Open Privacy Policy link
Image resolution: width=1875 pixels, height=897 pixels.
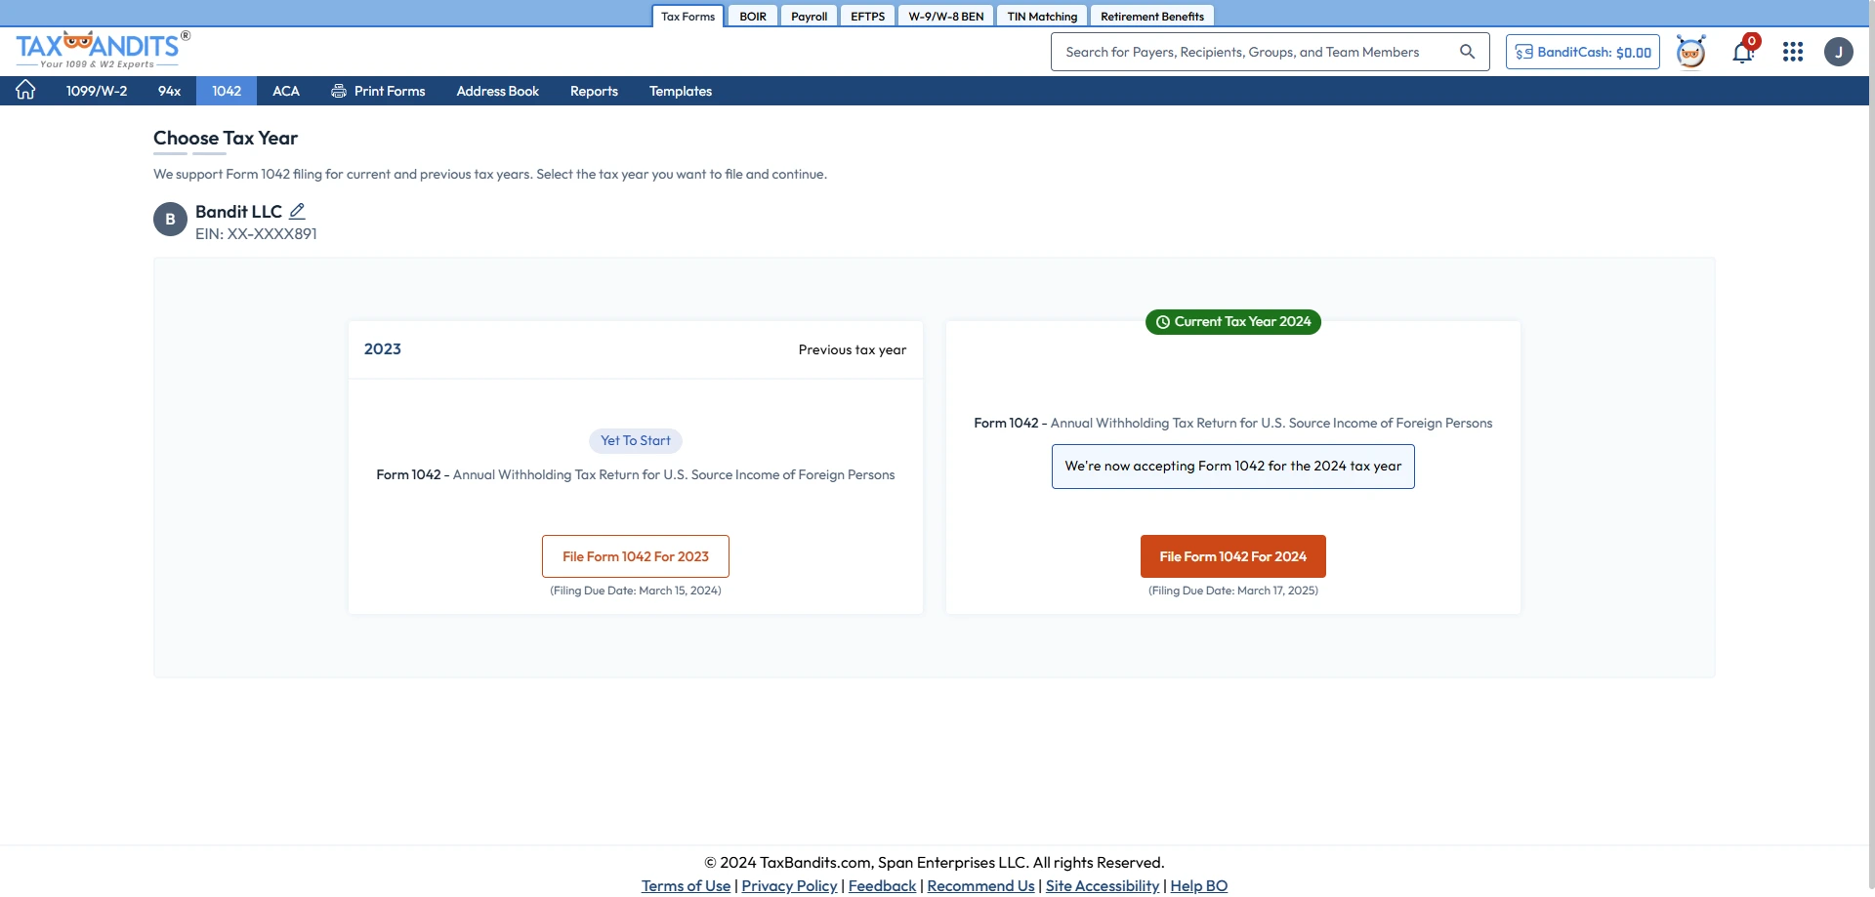tap(789, 885)
